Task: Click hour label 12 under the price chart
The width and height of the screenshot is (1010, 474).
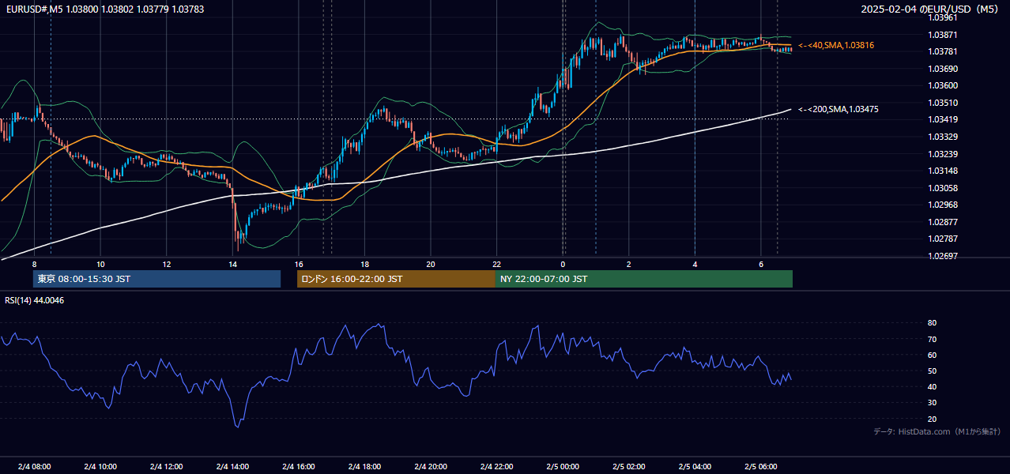Action: click(167, 264)
